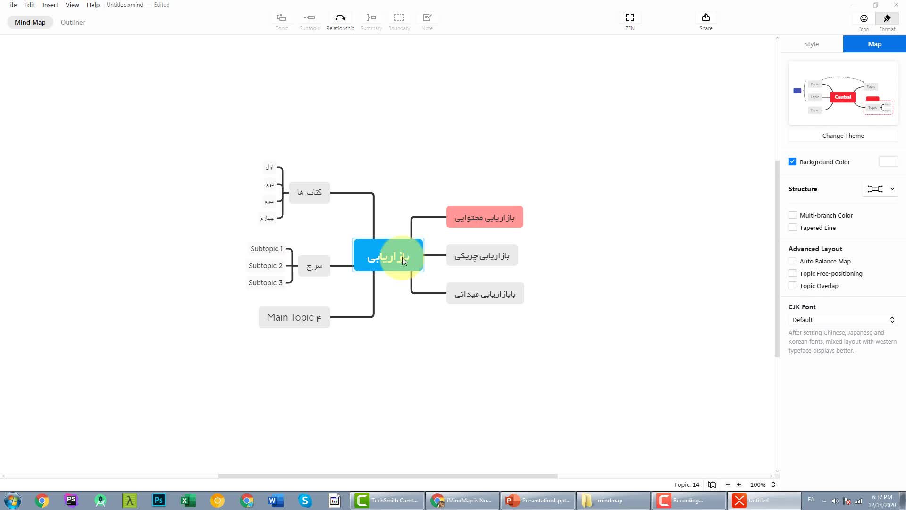The width and height of the screenshot is (906, 510).
Task: Click the Summary tool icon
Action: point(371,18)
